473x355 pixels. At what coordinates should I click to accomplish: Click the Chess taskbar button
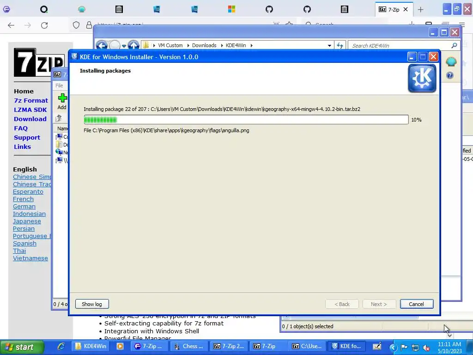[x=188, y=346]
